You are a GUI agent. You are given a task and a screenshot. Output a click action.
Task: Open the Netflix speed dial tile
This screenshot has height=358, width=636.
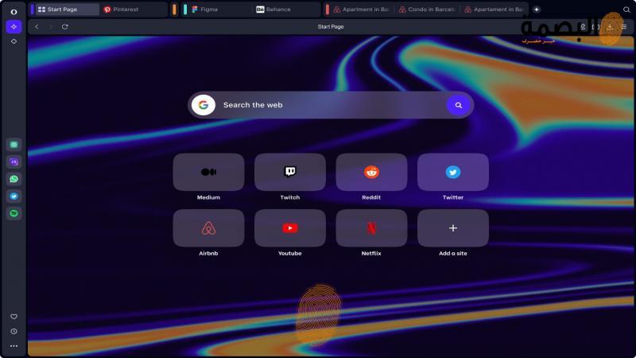(x=371, y=228)
